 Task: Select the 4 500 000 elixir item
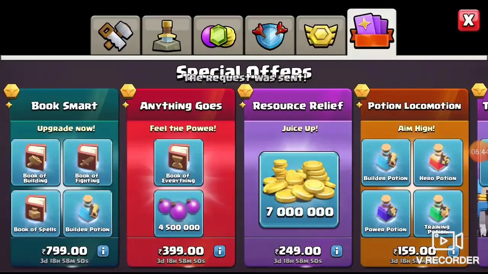tap(178, 213)
